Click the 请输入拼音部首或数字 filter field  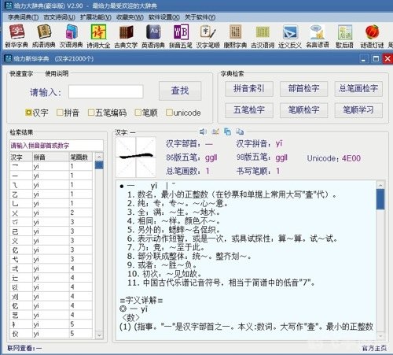tap(57, 146)
